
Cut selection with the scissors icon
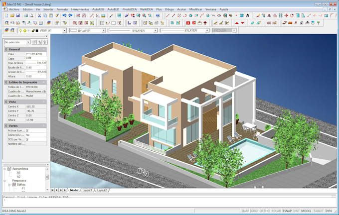(x=39, y=15)
